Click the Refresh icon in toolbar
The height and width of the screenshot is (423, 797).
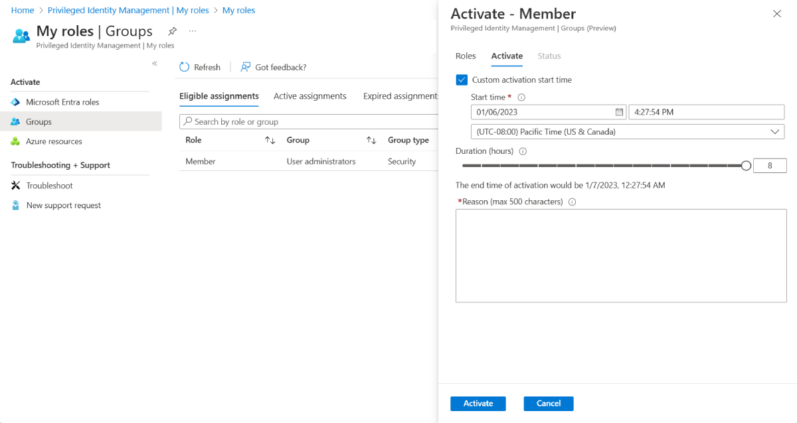(185, 67)
